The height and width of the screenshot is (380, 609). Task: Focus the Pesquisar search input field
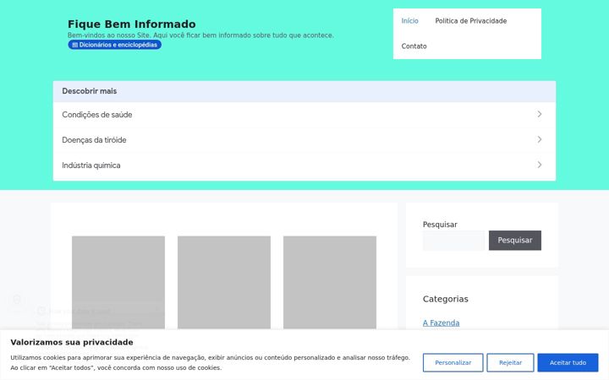(x=453, y=241)
